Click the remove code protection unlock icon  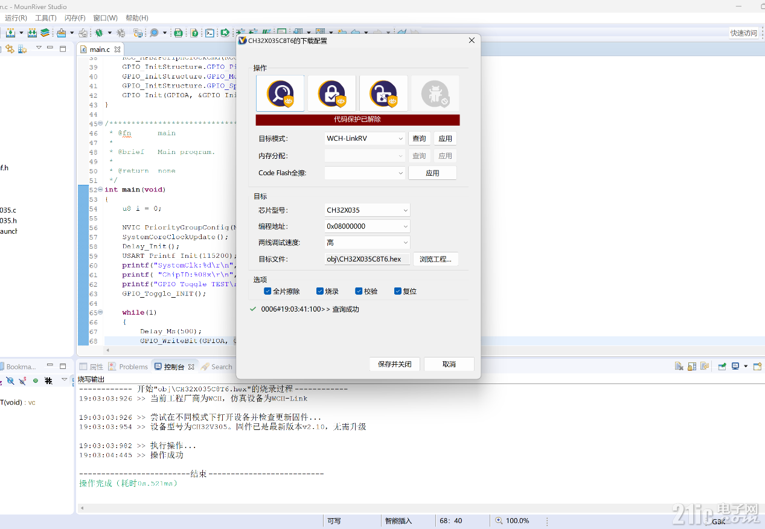pyautogui.click(x=383, y=94)
